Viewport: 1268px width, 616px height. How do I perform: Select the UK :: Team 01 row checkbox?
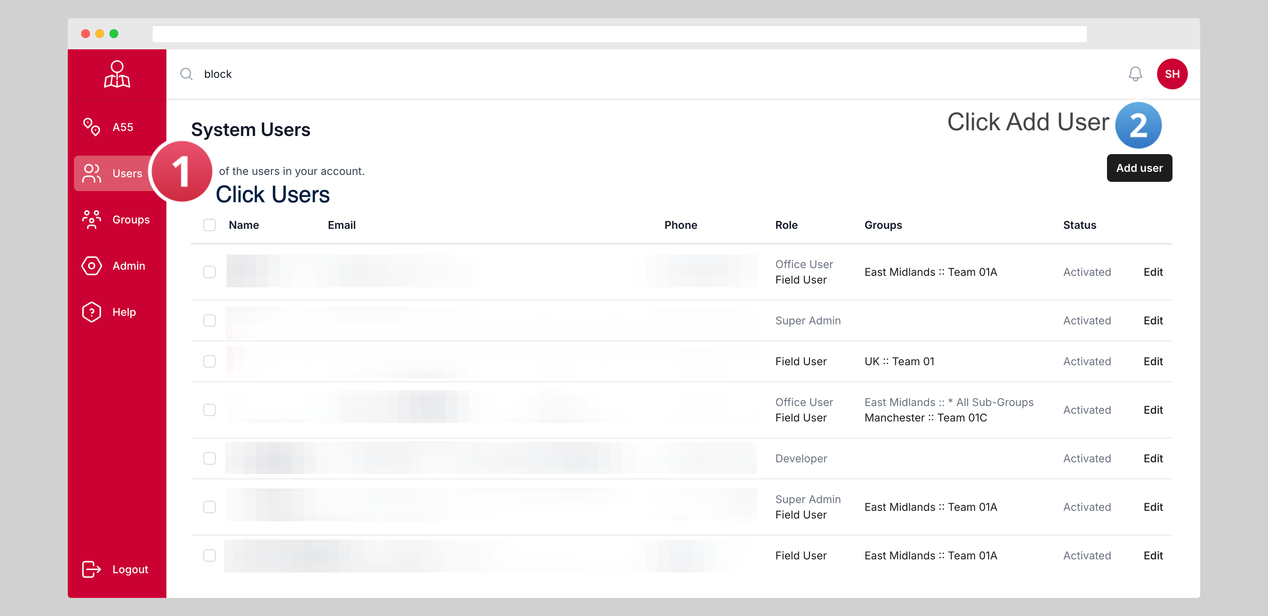[x=210, y=361]
